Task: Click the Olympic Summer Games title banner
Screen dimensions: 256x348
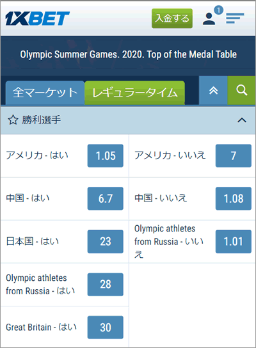Action: point(129,54)
